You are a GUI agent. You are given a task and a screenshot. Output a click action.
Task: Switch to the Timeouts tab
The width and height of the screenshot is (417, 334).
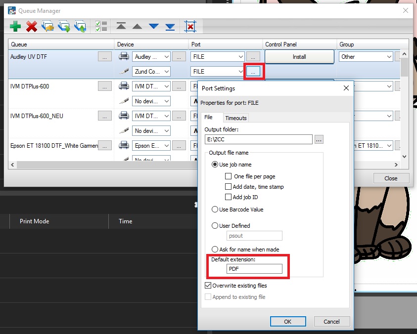235,118
